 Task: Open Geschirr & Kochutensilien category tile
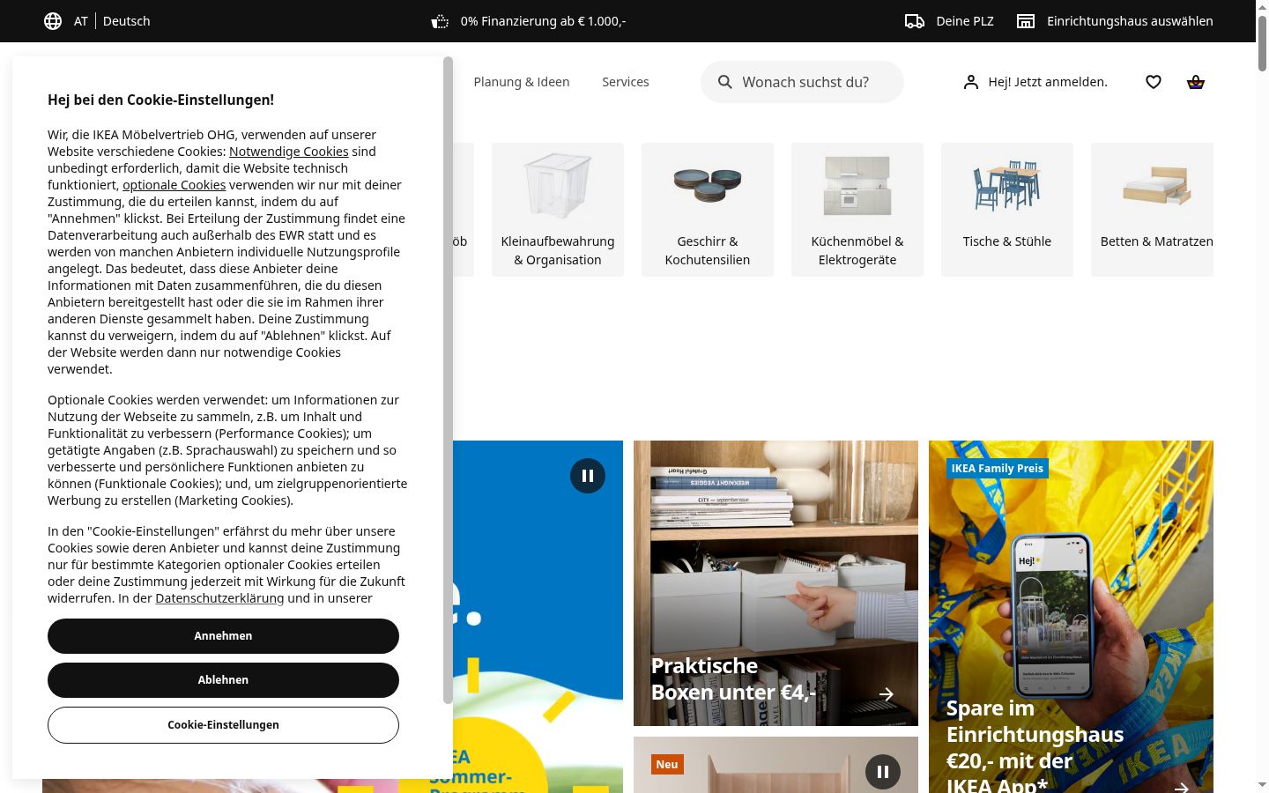click(x=708, y=210)
